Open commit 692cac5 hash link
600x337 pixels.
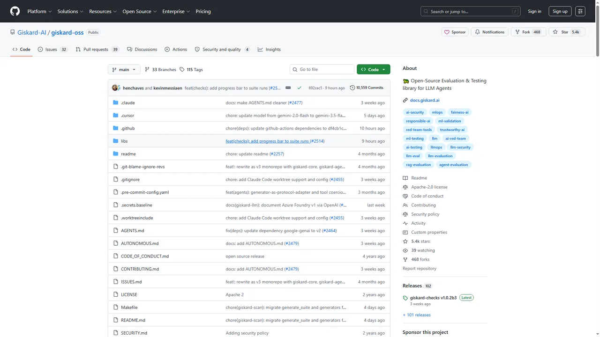point(315,88)
